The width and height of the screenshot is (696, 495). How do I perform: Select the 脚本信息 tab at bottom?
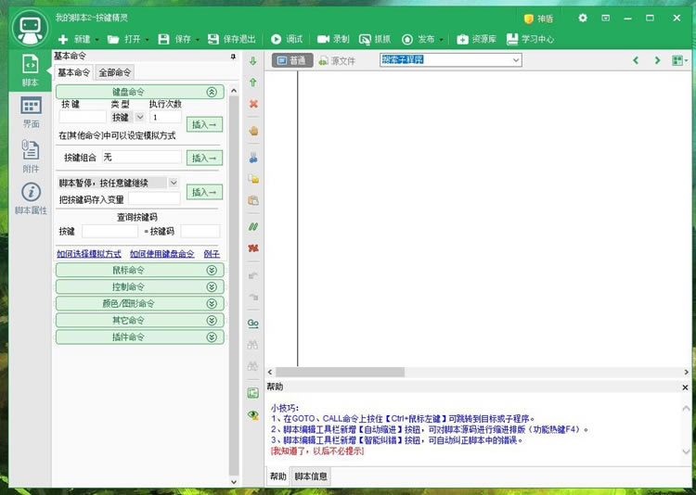point(311,476)
